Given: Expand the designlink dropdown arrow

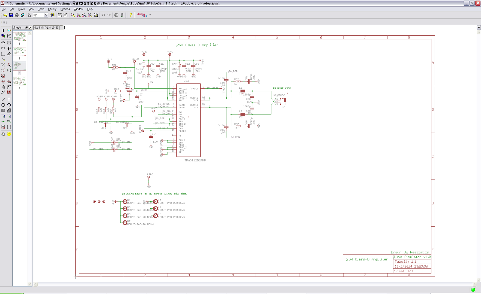Looking at the screenshot, I should [x=150, y=15].
